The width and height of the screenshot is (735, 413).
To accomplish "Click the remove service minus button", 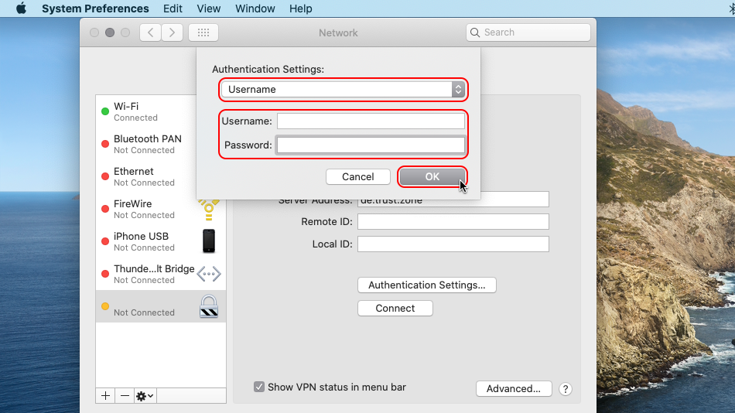I will (125, 395).
